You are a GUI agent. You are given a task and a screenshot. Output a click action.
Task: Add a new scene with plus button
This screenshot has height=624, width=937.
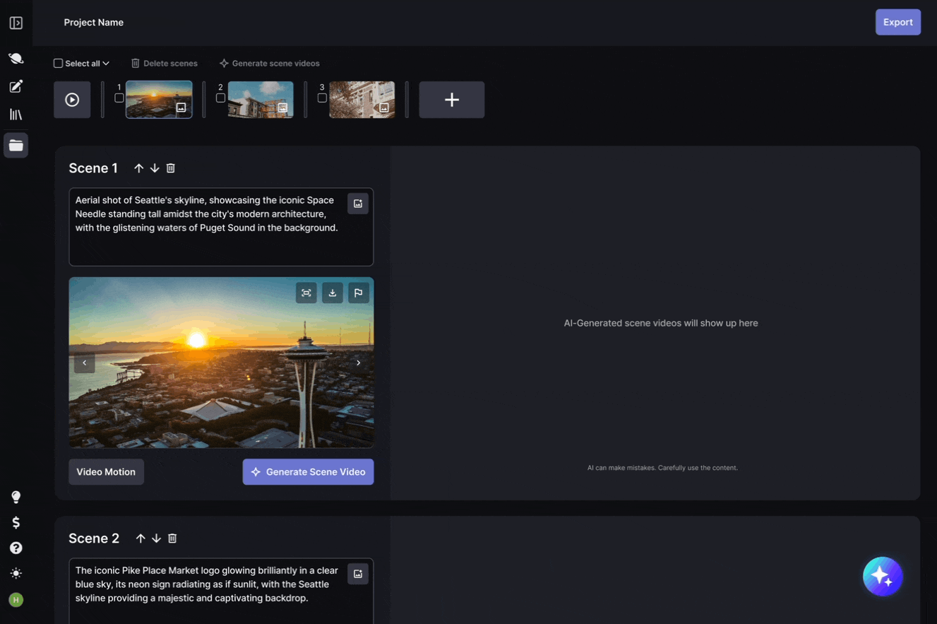(452, 100)
